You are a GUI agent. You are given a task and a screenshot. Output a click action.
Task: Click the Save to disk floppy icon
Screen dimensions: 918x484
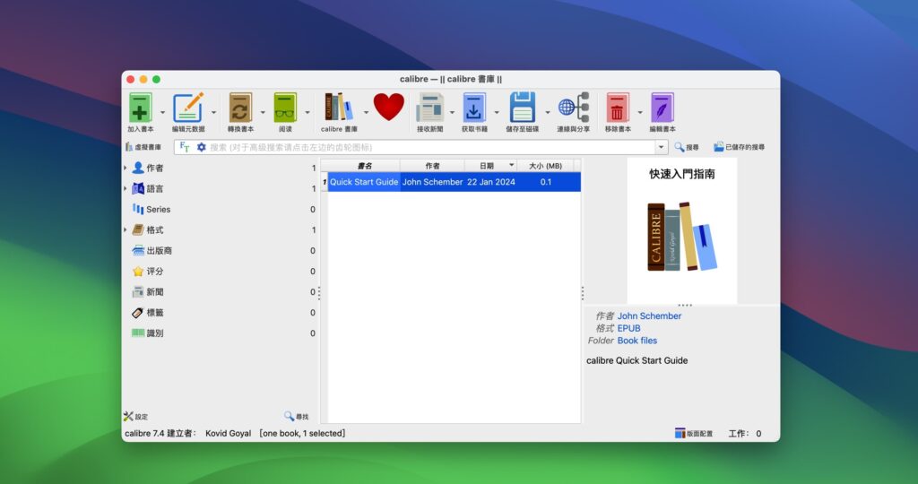[x=523, y=107]
